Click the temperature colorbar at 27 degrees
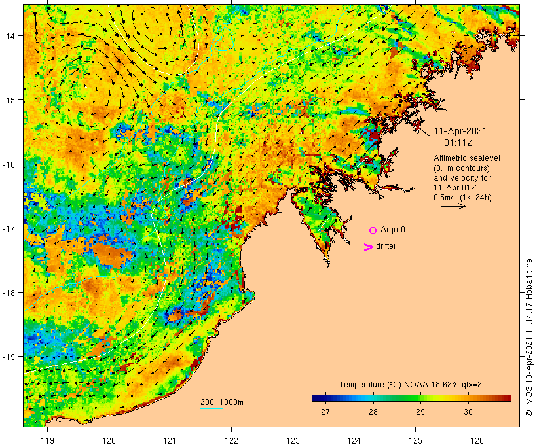537x445 pixels. tap(325, 398)
